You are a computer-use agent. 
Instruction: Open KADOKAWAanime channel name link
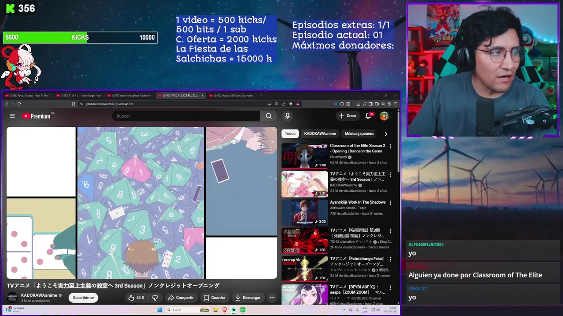coord(39,295)
